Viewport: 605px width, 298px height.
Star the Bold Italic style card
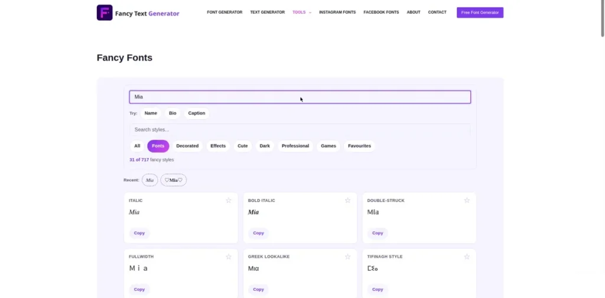(x=347, y=201)
